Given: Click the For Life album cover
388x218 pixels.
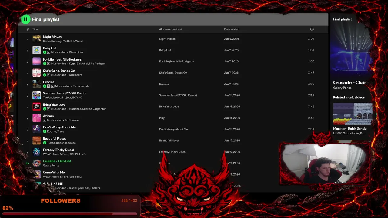Looking at the screenshot, I should [36, 61].
